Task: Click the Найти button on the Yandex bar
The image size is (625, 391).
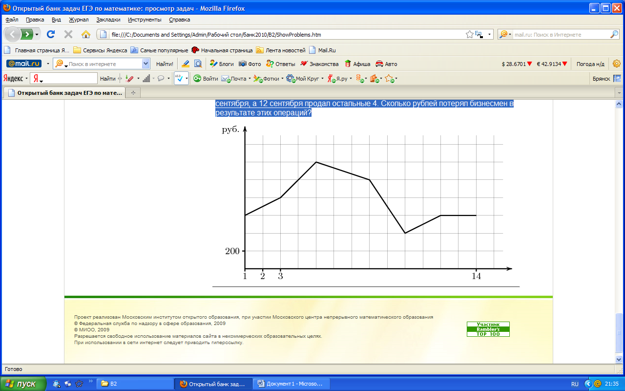Action: [107, 78]
